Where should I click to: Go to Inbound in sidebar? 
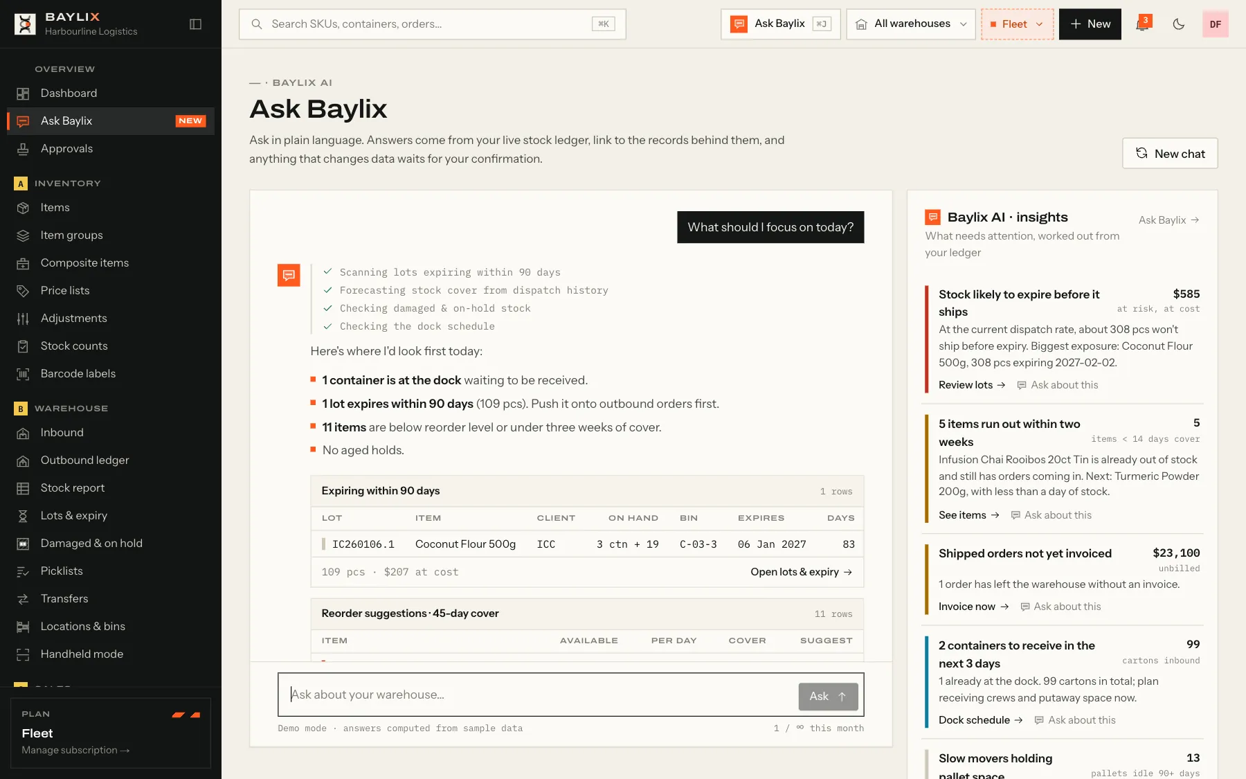pyautogui.click(x=111, y=433)
